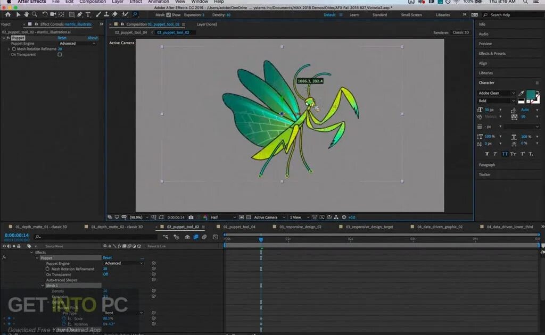The image size is (545, 335).
Task: Select the Hand tool
Action: [x=26, y=14]
